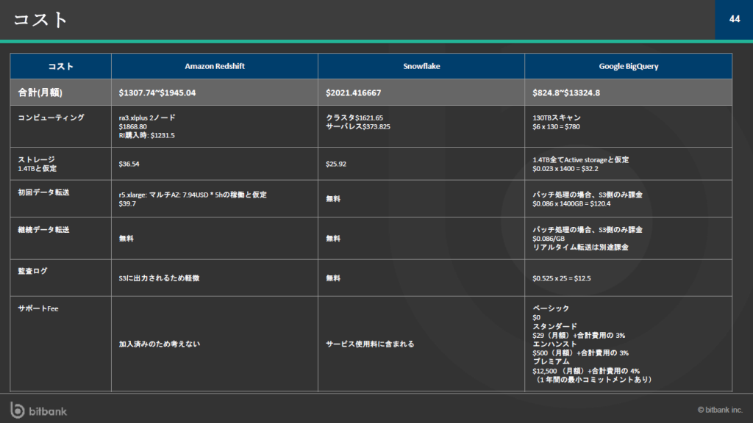Image resolution: width=753 pixels, height=423 pixels.
Task: Click the Google BigQuery column header
Action: click(628, 66)
